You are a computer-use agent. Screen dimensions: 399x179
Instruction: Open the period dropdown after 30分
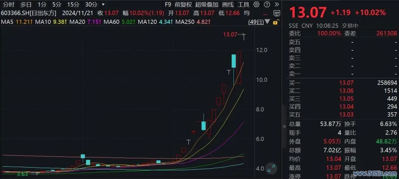click(x=103, y=5)
